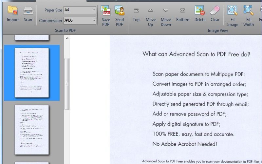Screen dimensions: 262x164
Task: Select the thumbnail below the highlighted page
Action: coord(32,130)
